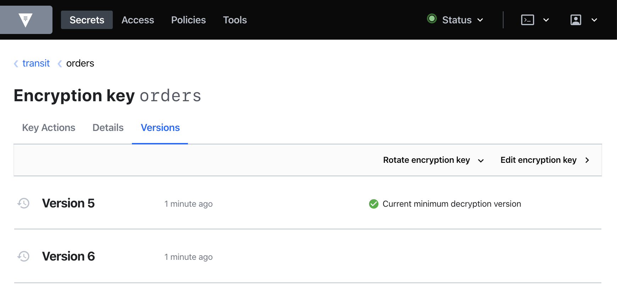Click the back chevron beside transit breadcrumb
617x303 pixels.
16,63
